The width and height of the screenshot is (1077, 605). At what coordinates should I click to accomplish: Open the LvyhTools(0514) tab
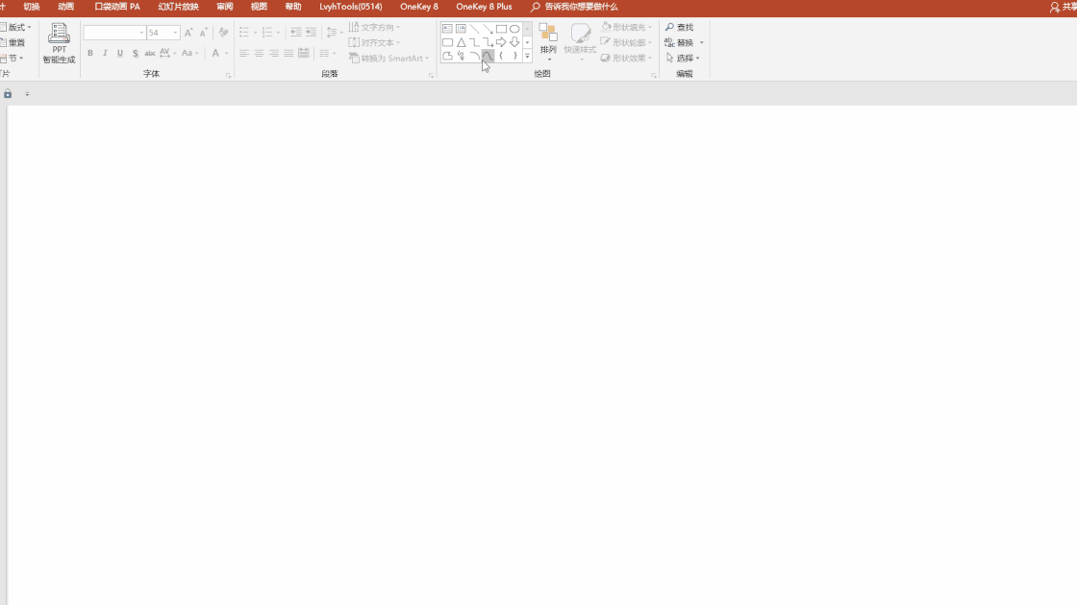pyautogui.click(x=350, y=7)
